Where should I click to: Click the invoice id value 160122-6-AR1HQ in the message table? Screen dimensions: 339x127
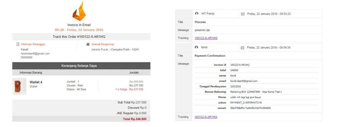click(x=240, y=65)
